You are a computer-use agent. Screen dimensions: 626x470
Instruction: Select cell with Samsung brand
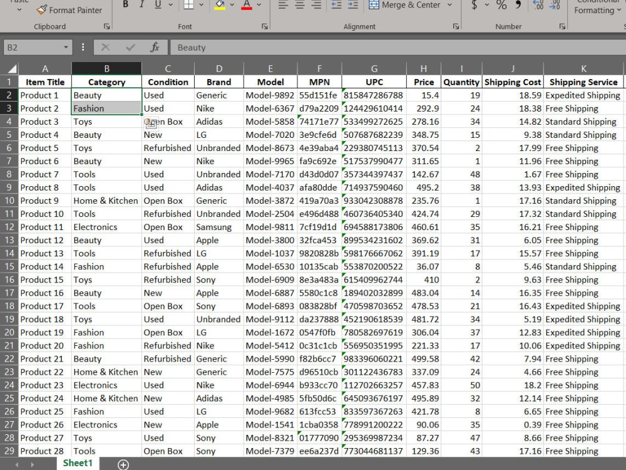pos(218,227)
